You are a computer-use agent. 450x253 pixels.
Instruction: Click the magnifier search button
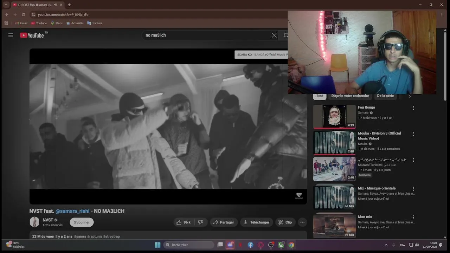point(286,35)
